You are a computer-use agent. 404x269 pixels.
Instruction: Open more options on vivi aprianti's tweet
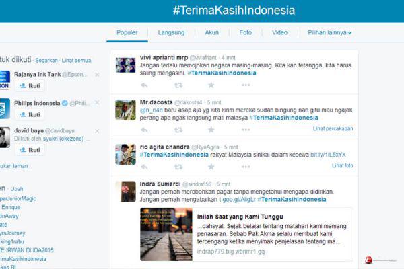[246, 85]
